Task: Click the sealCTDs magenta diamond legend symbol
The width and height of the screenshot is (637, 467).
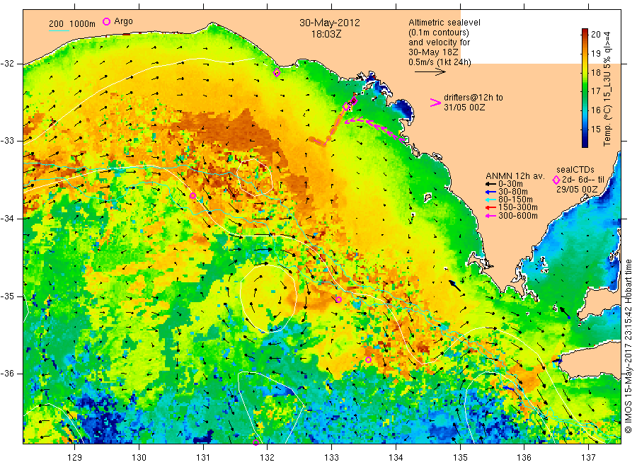Action: [556, 180]
